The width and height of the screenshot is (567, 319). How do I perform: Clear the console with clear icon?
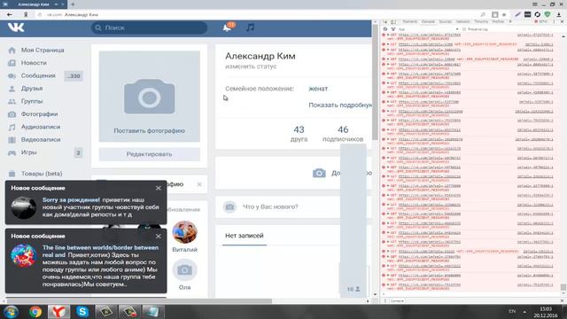(385, 29)
